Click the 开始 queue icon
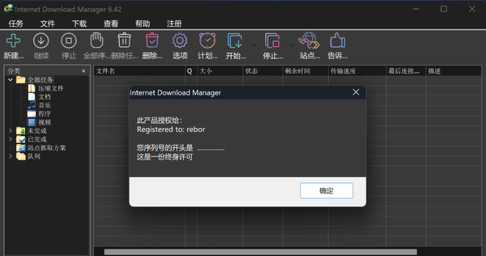The width and height of the screenshot is (486, 256). click(235, 41)
